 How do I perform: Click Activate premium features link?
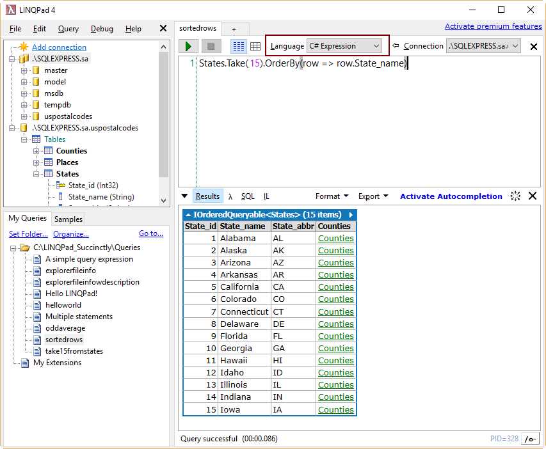(x=493, y=26)
